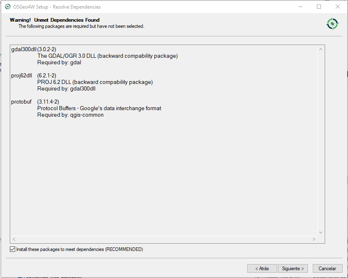Maximize the OSGeo4W Setup window
Image resolution: width=348 pixels, height=278 pixels.
pyautogui.click(x=319, y=7)
